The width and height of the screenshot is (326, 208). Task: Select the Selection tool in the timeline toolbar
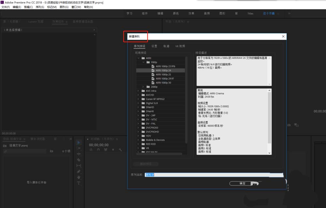pyautogui.click(x=78, y=142)
